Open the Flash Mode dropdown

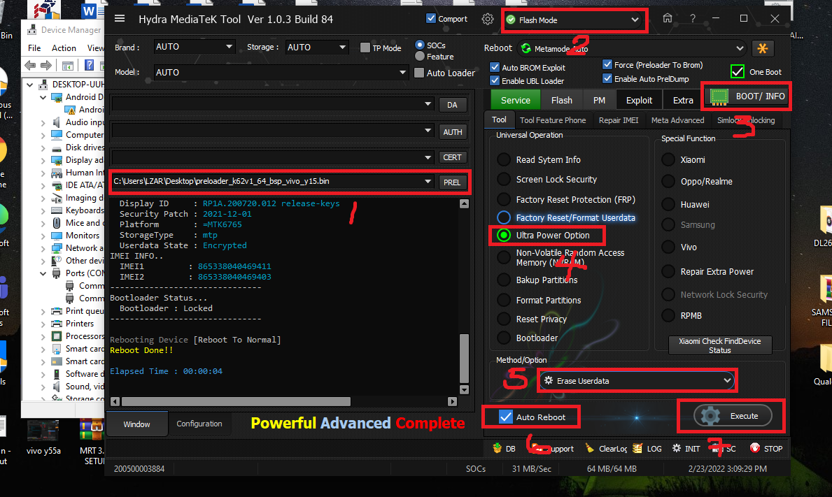tap(574, 20)
